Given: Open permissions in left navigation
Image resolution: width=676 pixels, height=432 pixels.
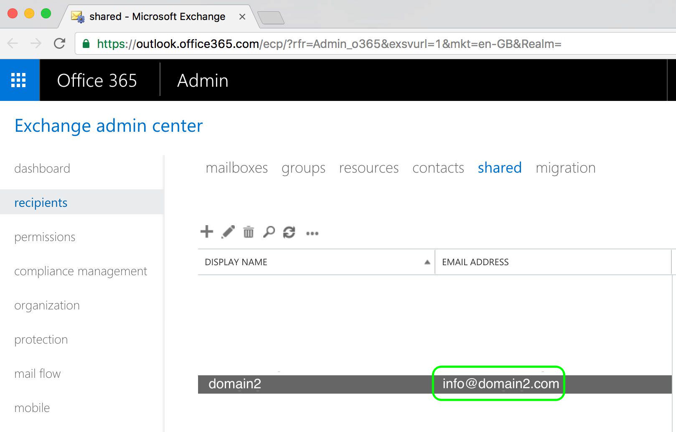Looking at the screenshot, I should 45,237.
